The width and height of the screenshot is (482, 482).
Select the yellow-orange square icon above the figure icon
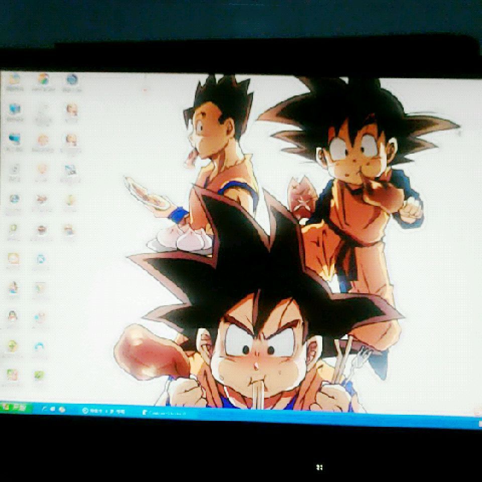14,259
